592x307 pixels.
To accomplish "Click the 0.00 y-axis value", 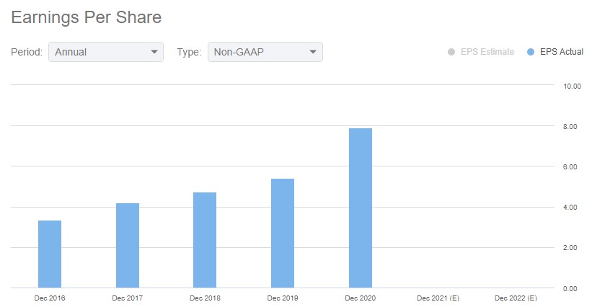I will pyautogui.click(x=570, y=289).
